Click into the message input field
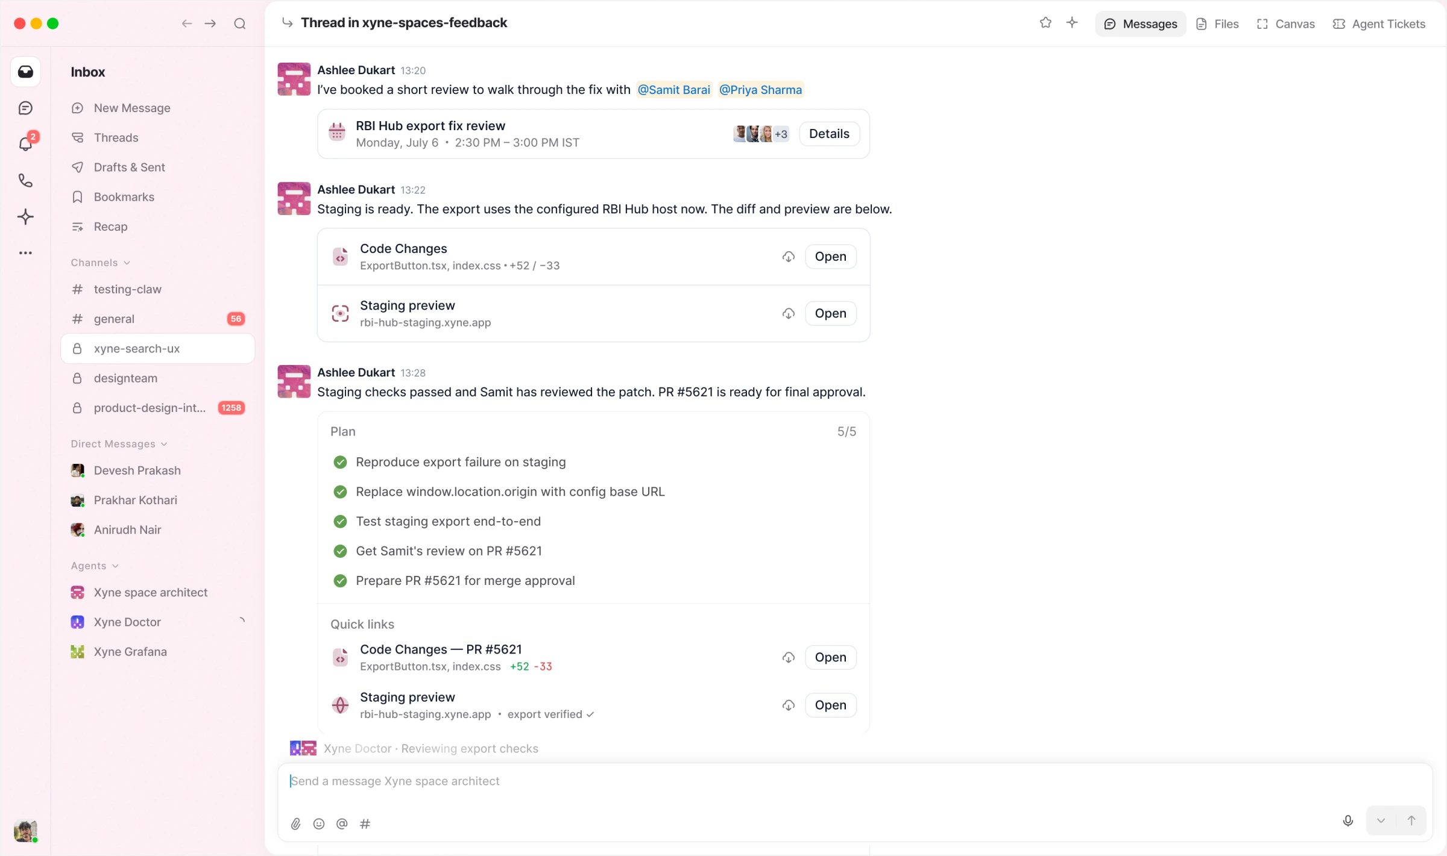Viewport: 1447px width, 856px height. [854, 781]
